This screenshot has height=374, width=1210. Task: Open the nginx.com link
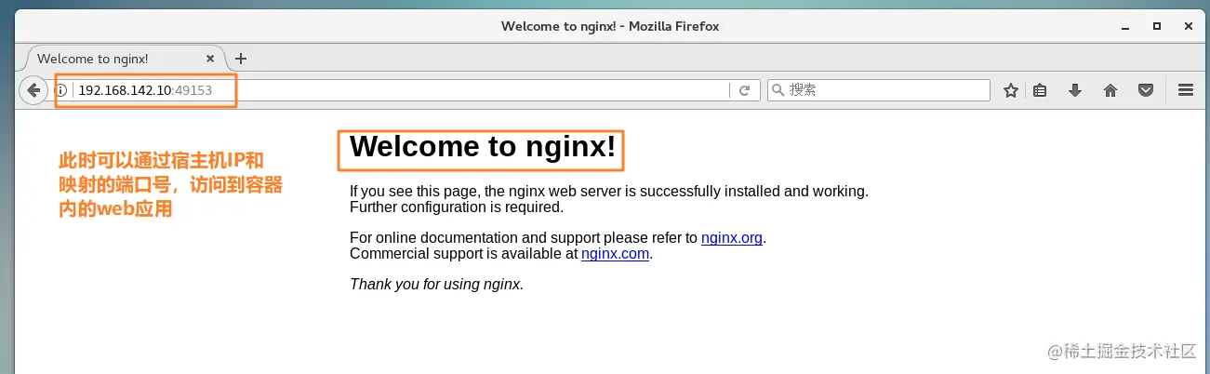click(x=615, y=253)
